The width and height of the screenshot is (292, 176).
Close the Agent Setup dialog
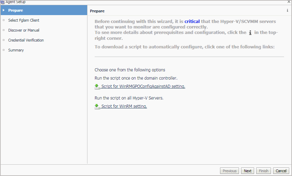coord(289,2)
